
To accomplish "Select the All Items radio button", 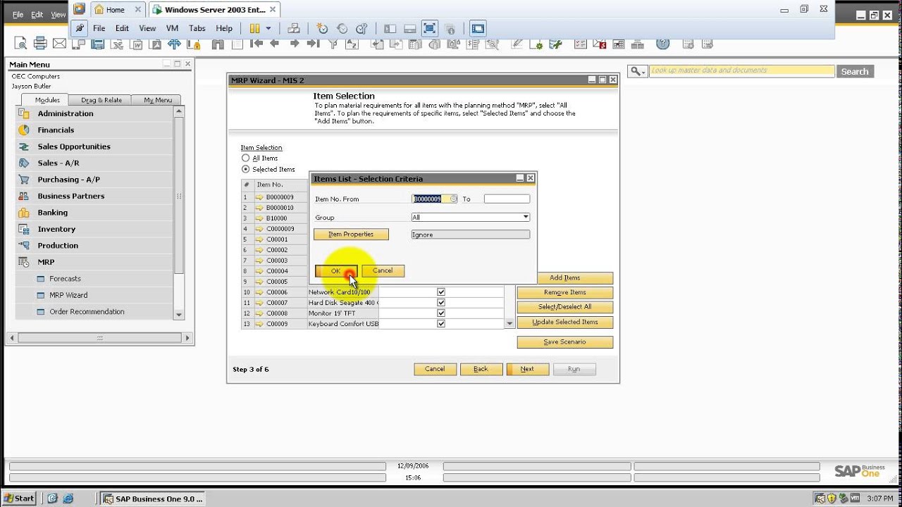I will (x=245, y=158).
